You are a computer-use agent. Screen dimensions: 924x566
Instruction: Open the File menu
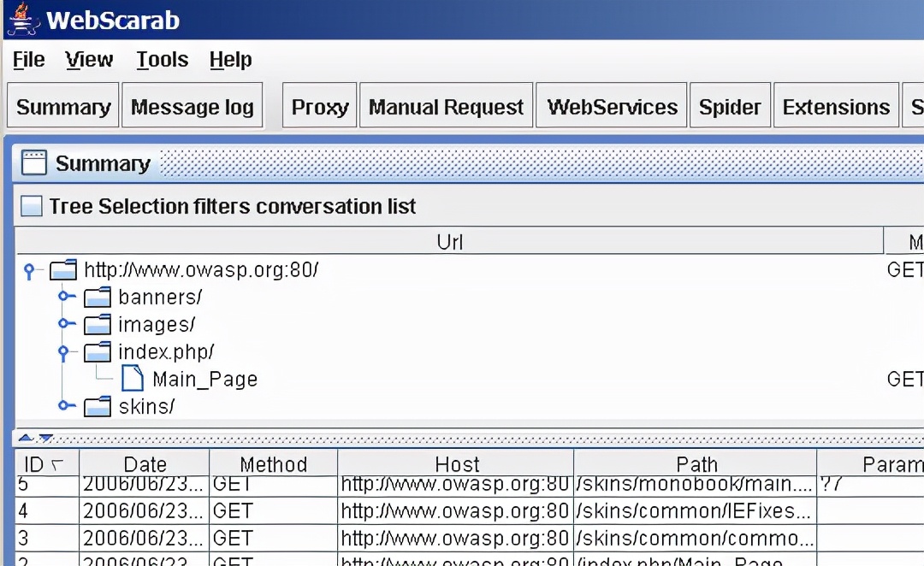click(x=29, y=60)
